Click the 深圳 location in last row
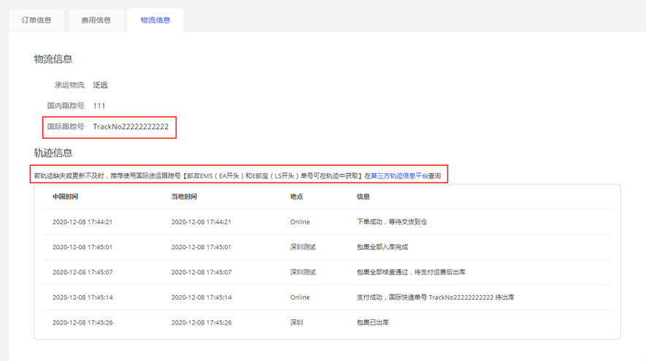 click(x=298, y=322)
